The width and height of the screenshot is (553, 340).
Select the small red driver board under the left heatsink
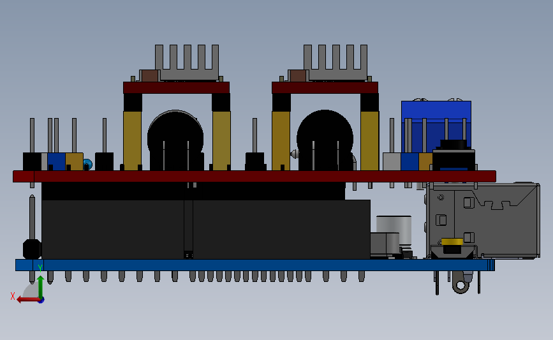(176, 87)
